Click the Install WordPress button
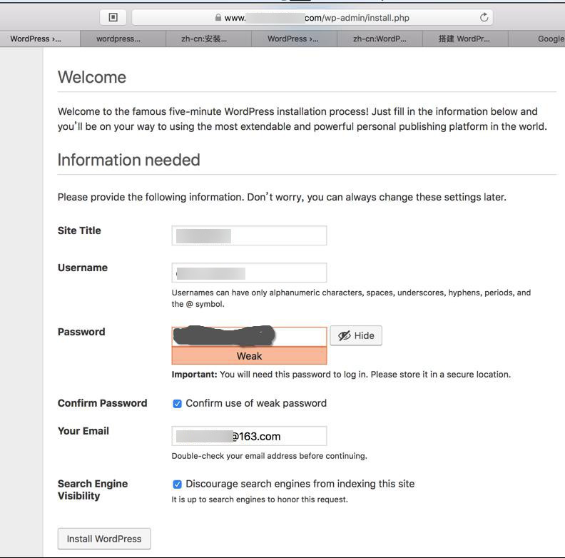 pos(104,539)
